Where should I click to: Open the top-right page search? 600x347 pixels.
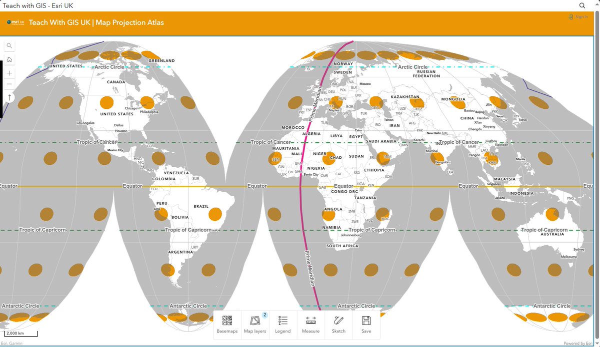click(x=581, y=5)
